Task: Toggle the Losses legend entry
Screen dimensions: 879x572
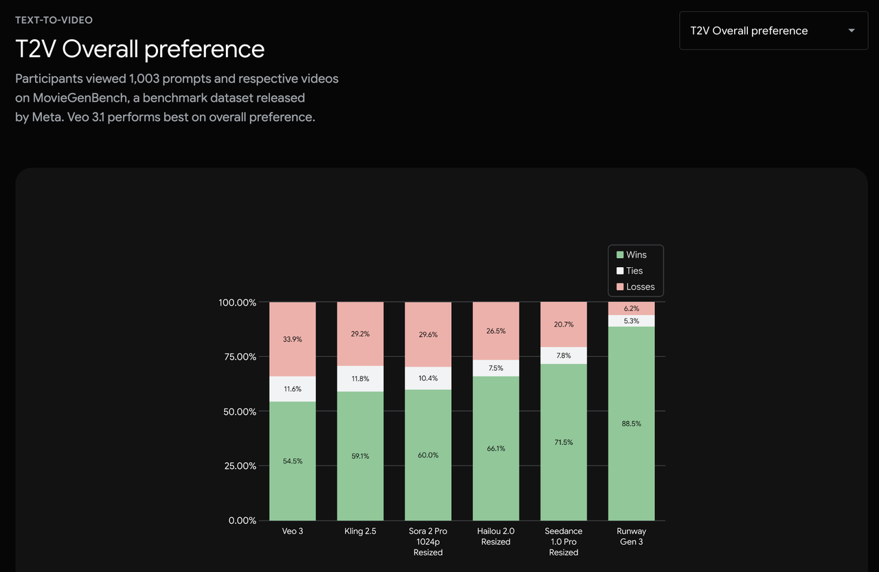Action: click(x=640, y=287)
